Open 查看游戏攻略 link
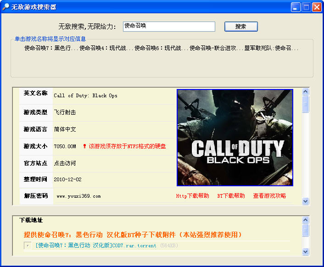The height and width of the screenshot is (267, 324). 269,196
